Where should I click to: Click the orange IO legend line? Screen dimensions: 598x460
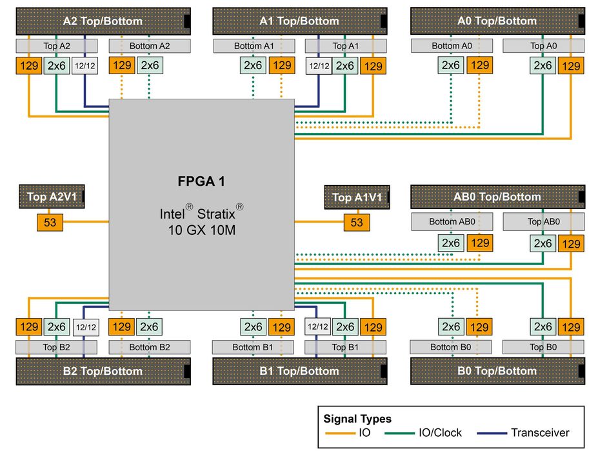tap(340, 433)
